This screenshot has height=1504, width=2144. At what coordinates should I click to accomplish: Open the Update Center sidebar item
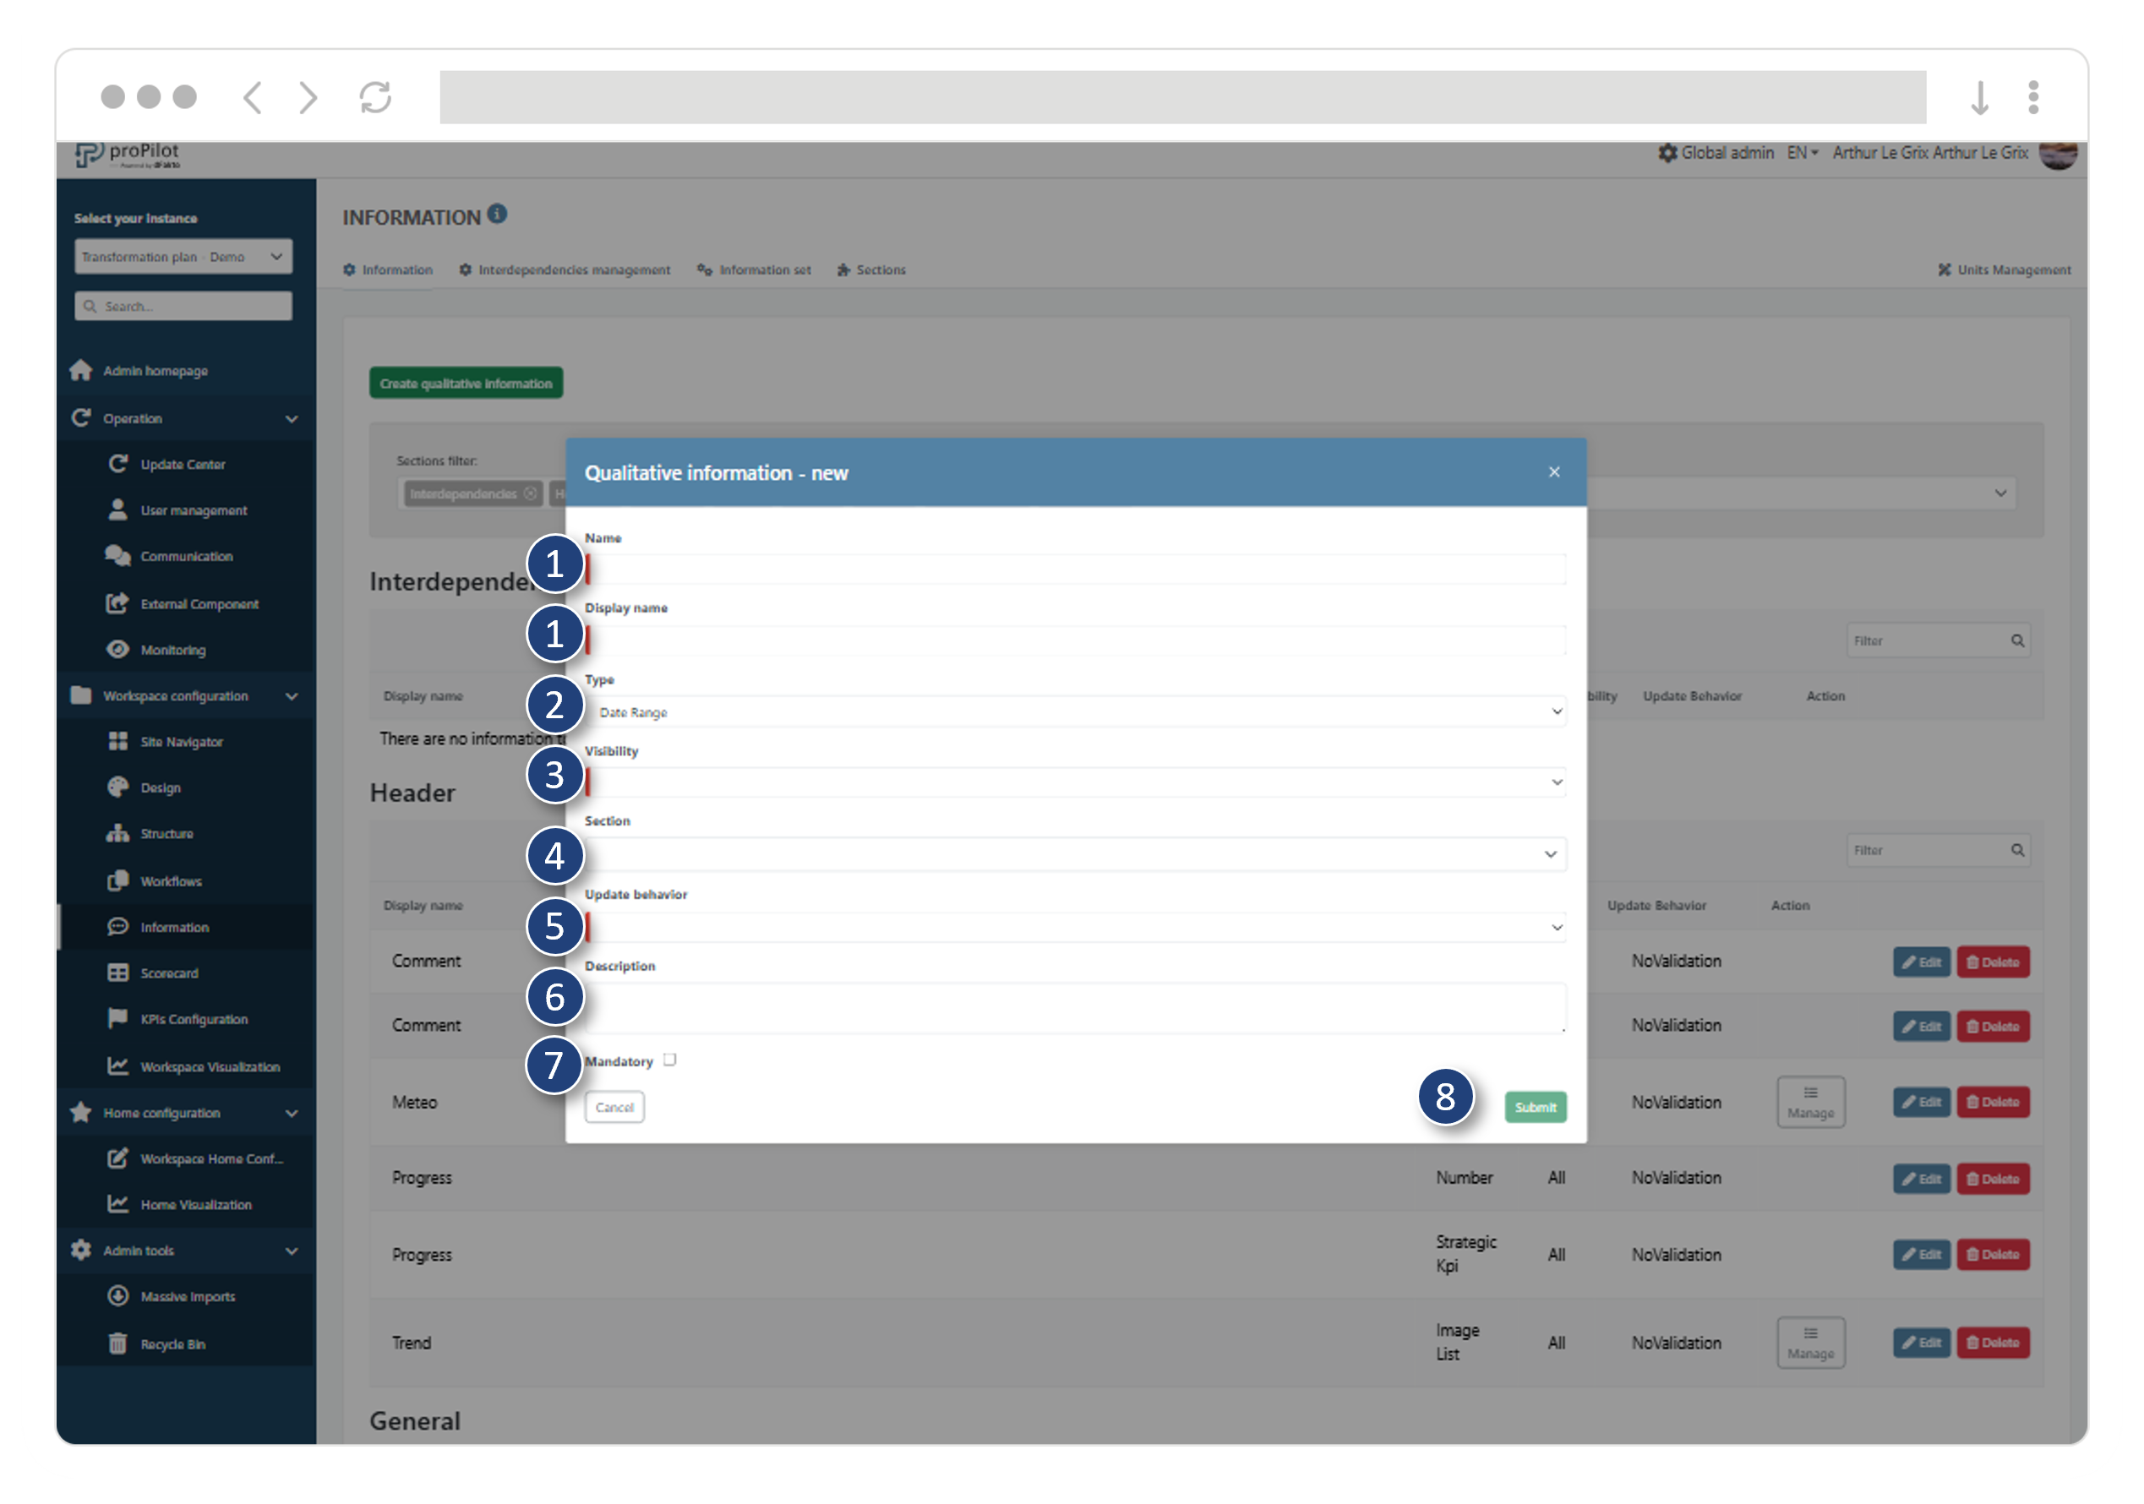click(x=182, y=464)
